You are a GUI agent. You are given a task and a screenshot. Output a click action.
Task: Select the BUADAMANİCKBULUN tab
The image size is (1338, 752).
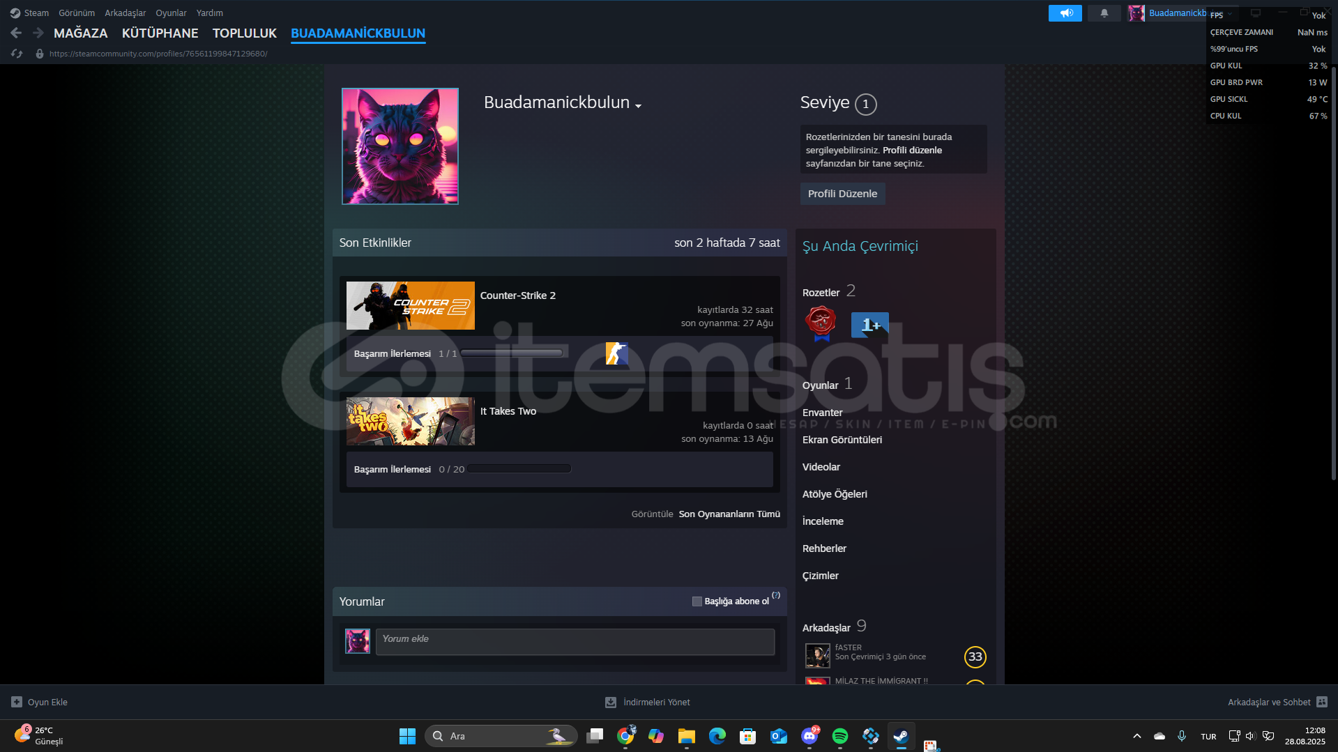pos(358,33)
